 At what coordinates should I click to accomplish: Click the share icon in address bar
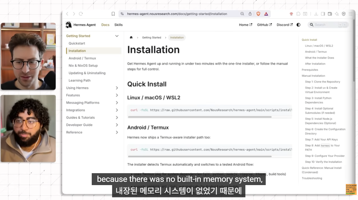pos(250,14)
